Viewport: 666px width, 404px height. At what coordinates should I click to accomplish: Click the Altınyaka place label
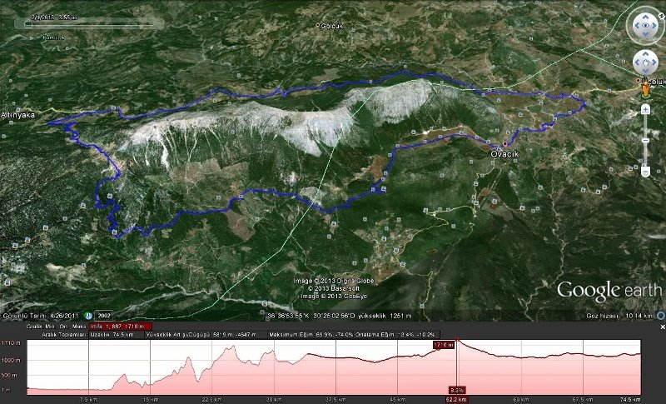coord(17,115)
